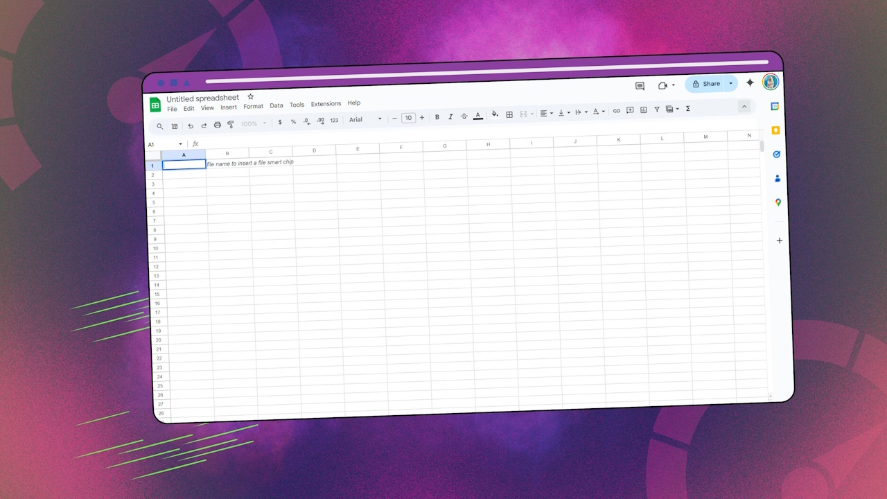Open text rotation options
The height and width of the screenshot is (499, 887).
coord(599,111)
